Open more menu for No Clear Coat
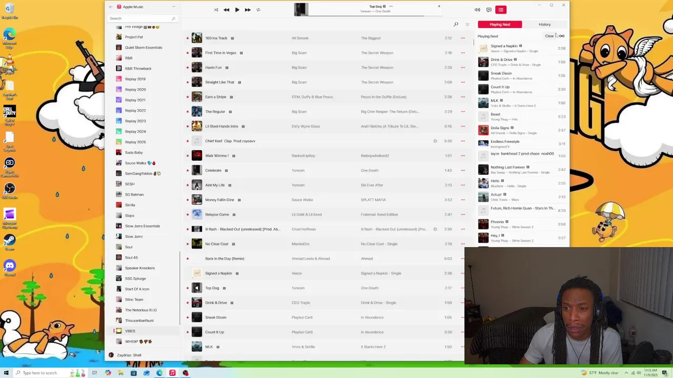The width and height of the screenshot is (673, 378). point(463,244)
